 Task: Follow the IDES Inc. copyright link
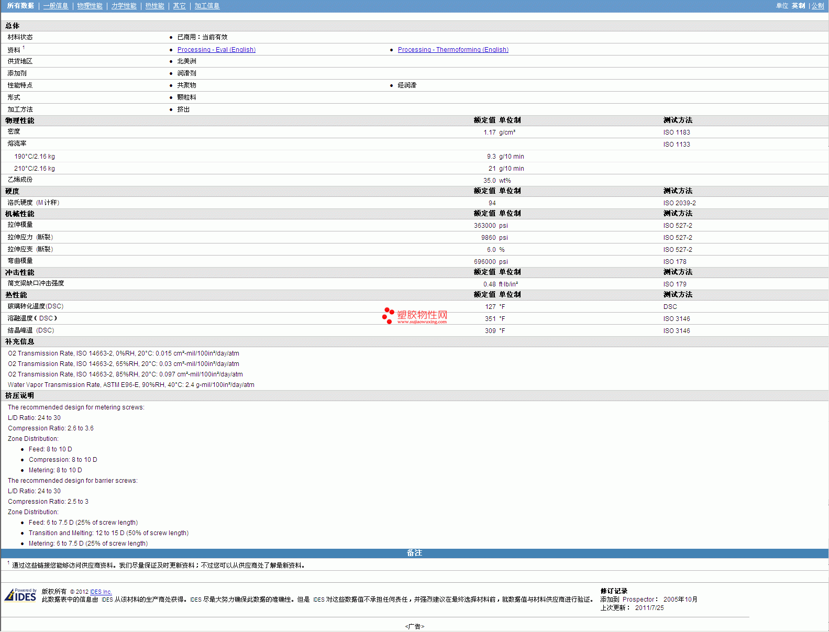(101, 592)
